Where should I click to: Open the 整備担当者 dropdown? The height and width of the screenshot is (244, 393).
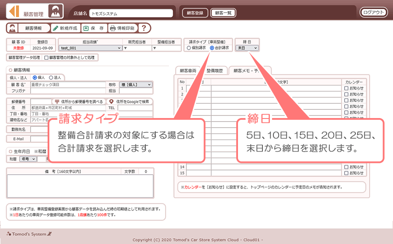(x=166, y=48)
